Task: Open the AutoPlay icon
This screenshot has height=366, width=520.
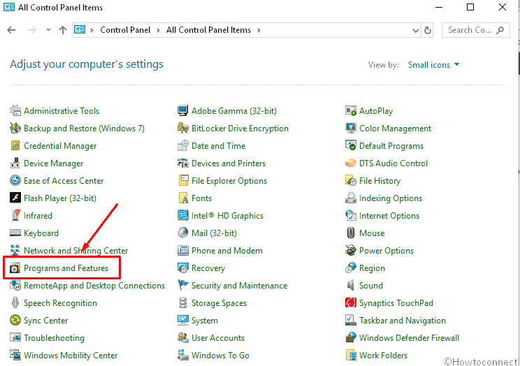Action: (x=351, y=111)
